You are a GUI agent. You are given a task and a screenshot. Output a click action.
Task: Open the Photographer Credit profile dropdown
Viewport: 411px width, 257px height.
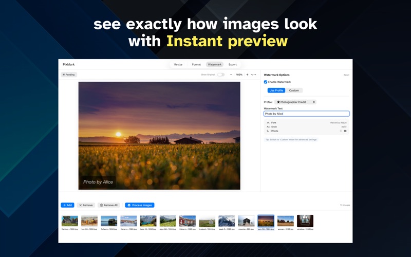(295, 102)
